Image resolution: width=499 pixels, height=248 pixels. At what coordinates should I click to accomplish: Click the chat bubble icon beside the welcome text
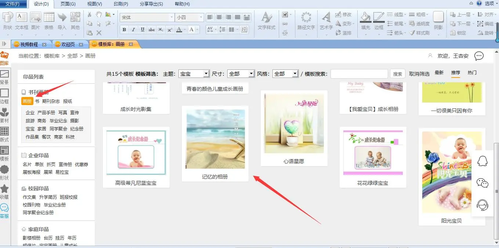click(x=479, y=56)
